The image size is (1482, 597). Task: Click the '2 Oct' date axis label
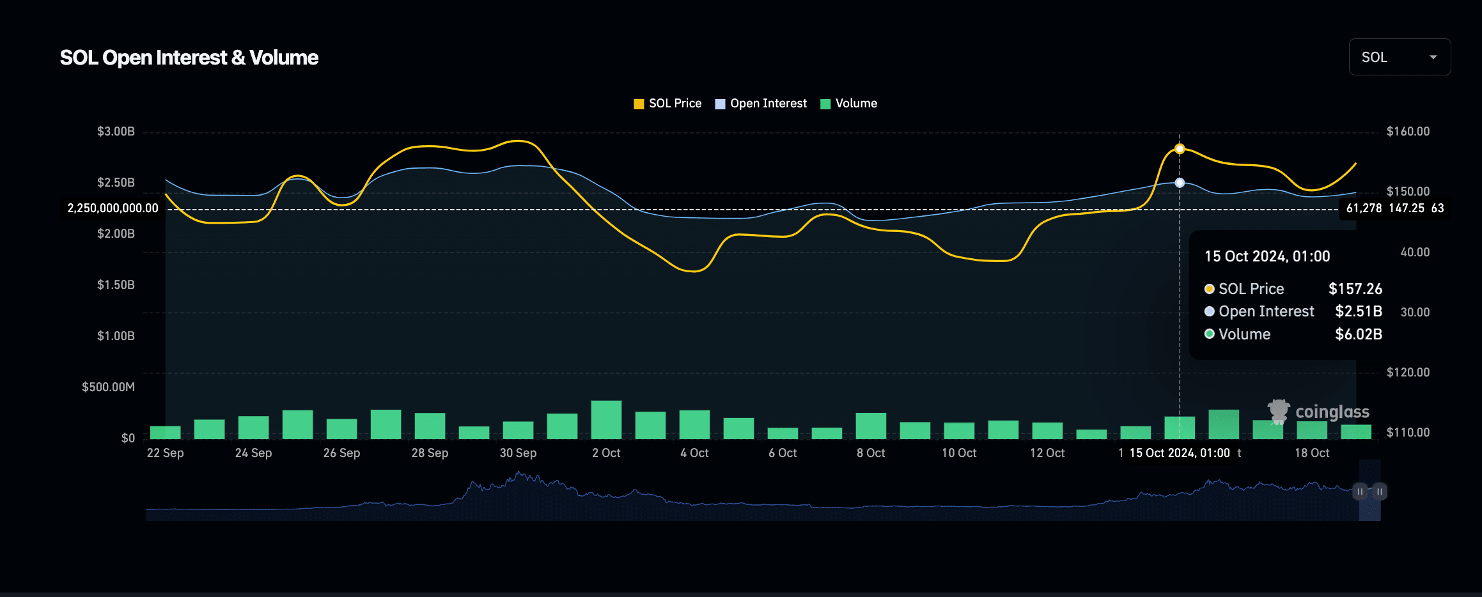click(x=606, y=453)
